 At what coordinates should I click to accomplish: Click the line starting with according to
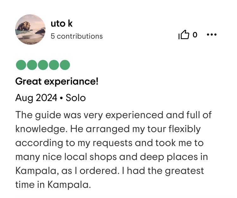pos(109,143)
